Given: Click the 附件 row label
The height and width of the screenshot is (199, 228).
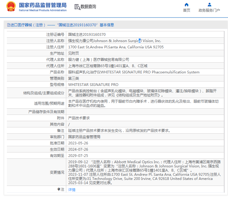Looking at the screenshot, I should click(61, 118).
